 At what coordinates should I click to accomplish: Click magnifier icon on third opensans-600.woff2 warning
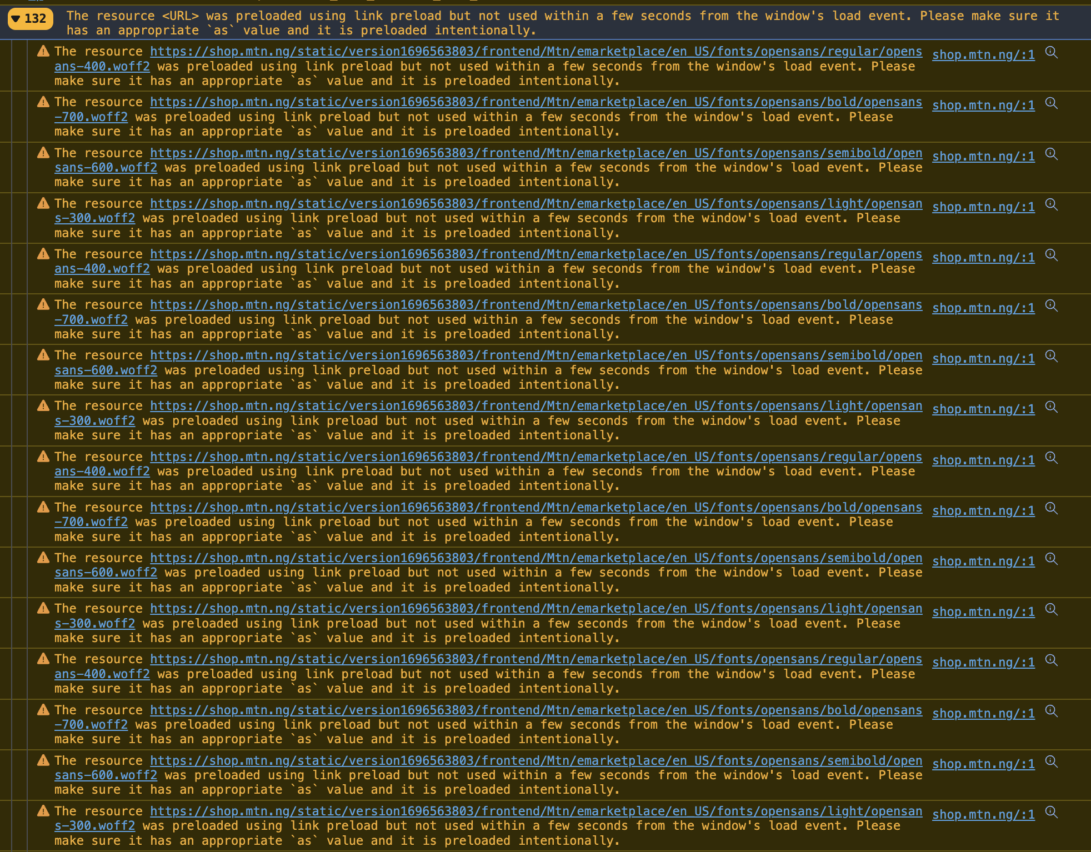(x=1051, y=559)
